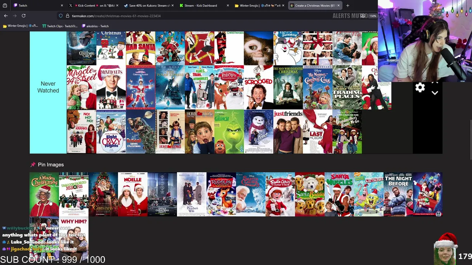
Task: Pick the Noelle pinned image
Action: 133,194
